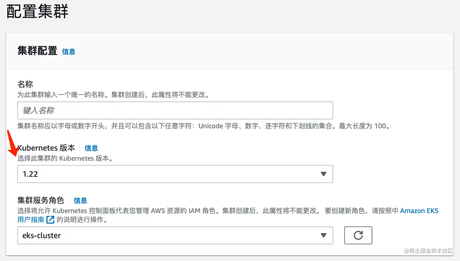Open the 信息 link beside 集群服务角色
Screen dimensions: 460x261
80,201
